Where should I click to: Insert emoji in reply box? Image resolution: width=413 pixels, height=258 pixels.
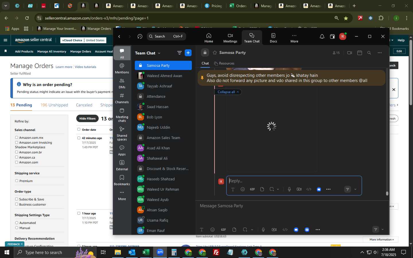(243, 189)
